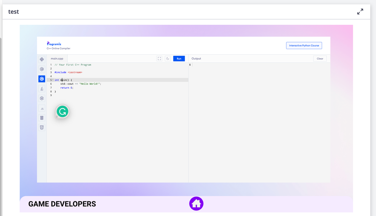The width and height of the screenshot is (376, 216).
Task: Click the "int main() {" line
Action: click(x=63, y=80)
